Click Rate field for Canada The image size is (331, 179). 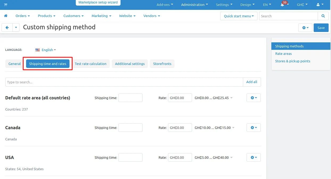pos(180,128)
